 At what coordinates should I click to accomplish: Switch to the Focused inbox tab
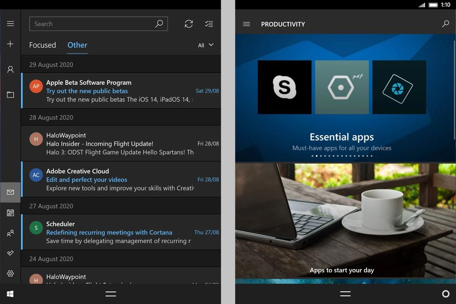coord(42,45)
